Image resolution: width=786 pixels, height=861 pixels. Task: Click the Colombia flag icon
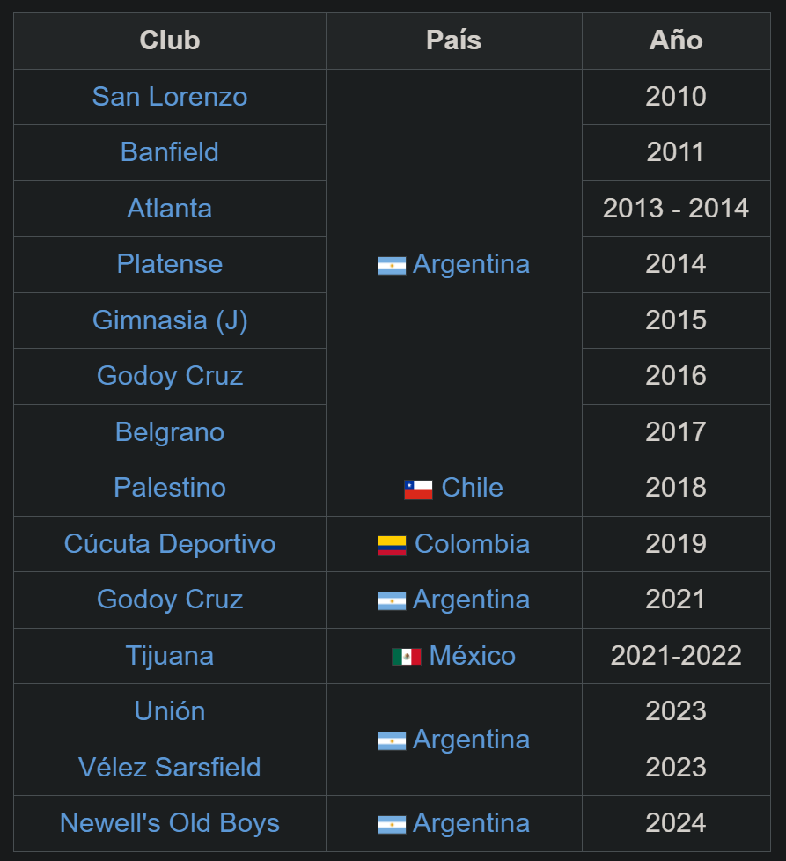392,546
